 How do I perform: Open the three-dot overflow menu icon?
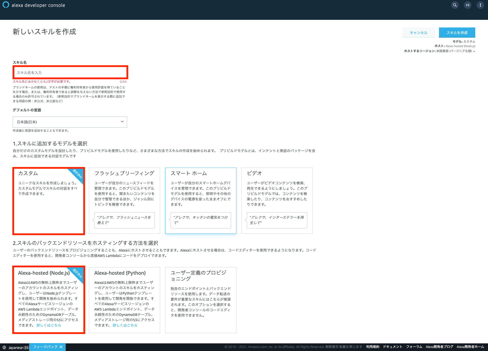[480, 5]
